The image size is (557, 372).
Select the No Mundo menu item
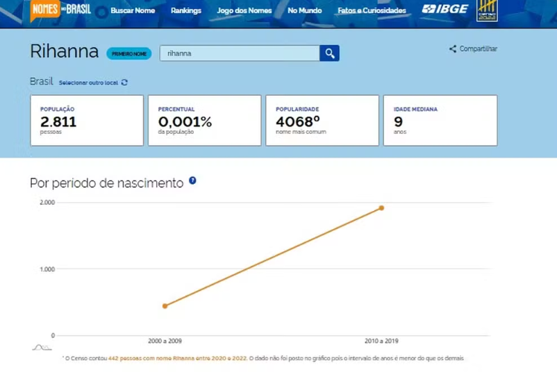point(304,10)
